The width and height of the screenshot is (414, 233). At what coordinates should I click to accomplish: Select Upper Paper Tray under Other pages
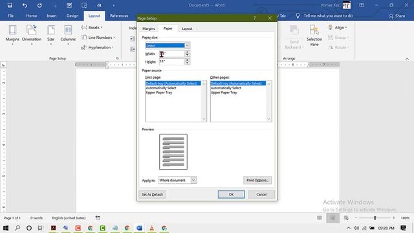[x=224, y=93]
